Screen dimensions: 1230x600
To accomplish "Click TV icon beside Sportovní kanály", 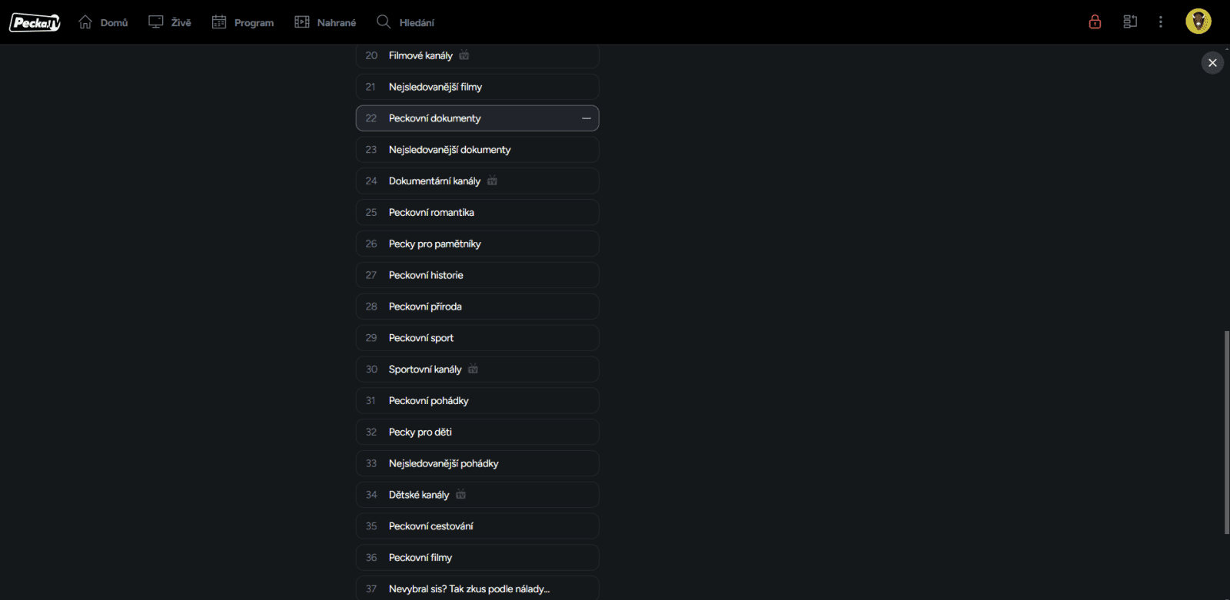I will [x=473, y=369].
